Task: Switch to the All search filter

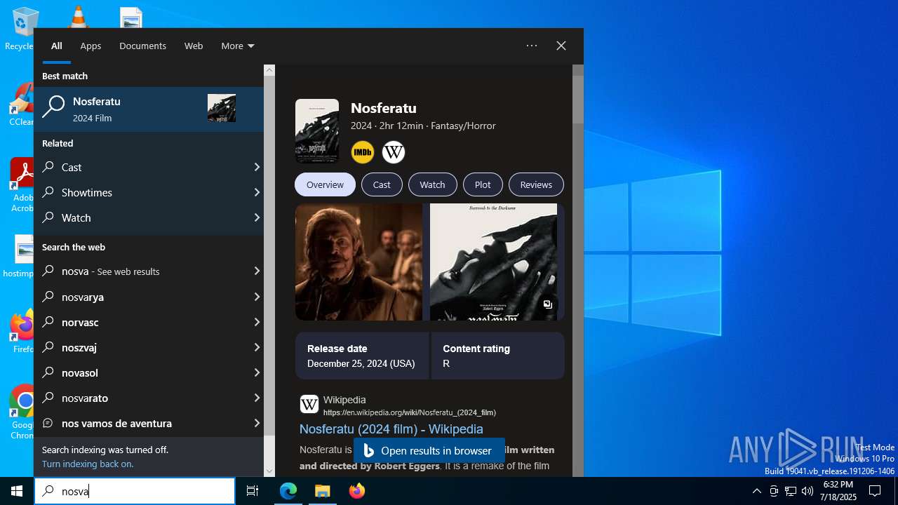Action: [x=57, y=46]
